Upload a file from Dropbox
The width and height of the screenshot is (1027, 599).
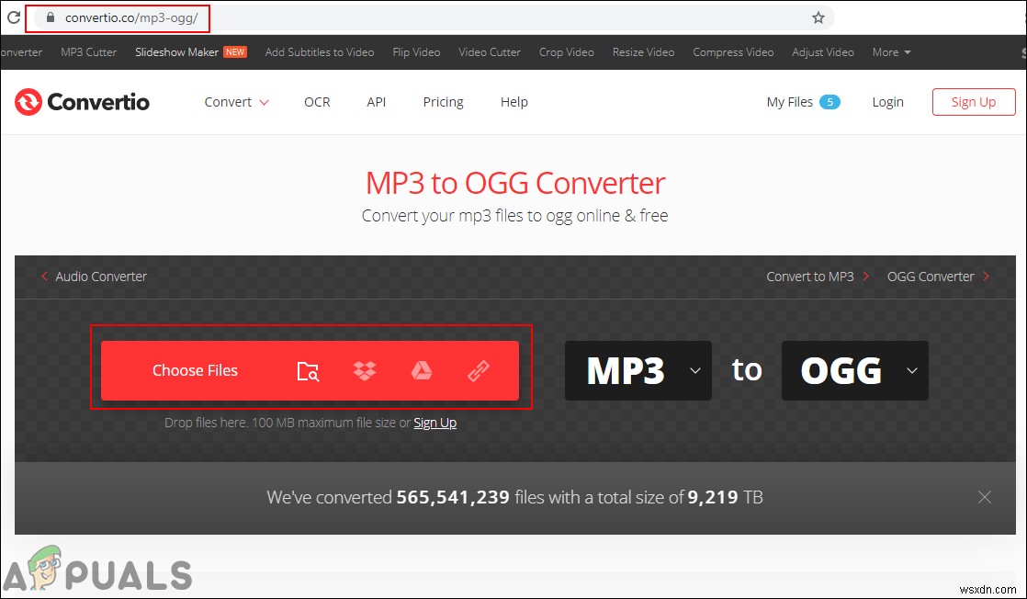pos(365,369)
